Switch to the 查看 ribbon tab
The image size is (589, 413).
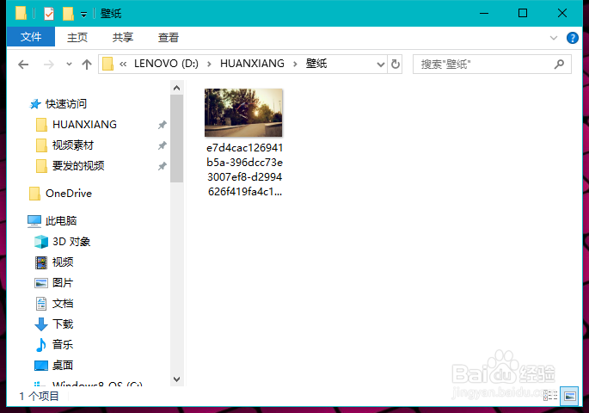pos(169,37)
